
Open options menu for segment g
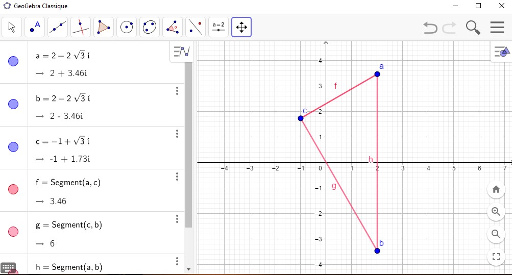point(177,219)
